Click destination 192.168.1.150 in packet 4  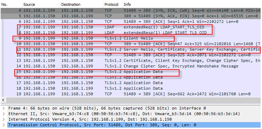click(x=77, y=11)
